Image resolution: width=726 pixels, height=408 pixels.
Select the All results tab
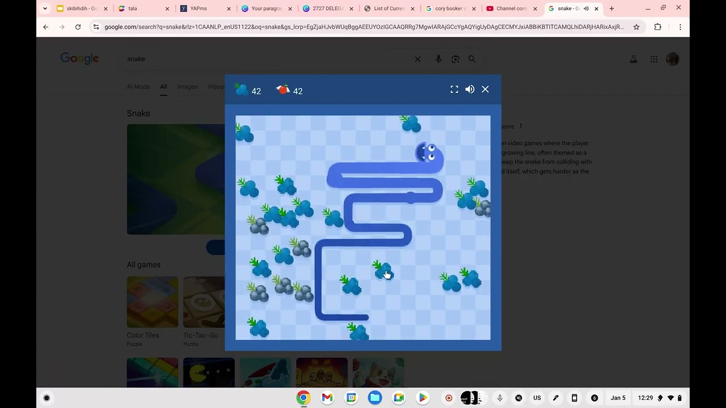pyautogui.click(x=163, y=87)
